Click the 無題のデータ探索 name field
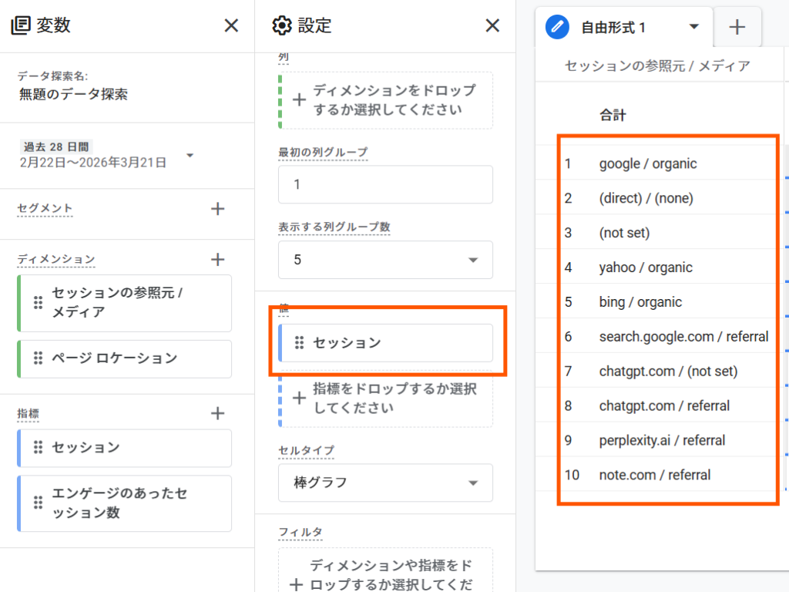 point(74,95)
